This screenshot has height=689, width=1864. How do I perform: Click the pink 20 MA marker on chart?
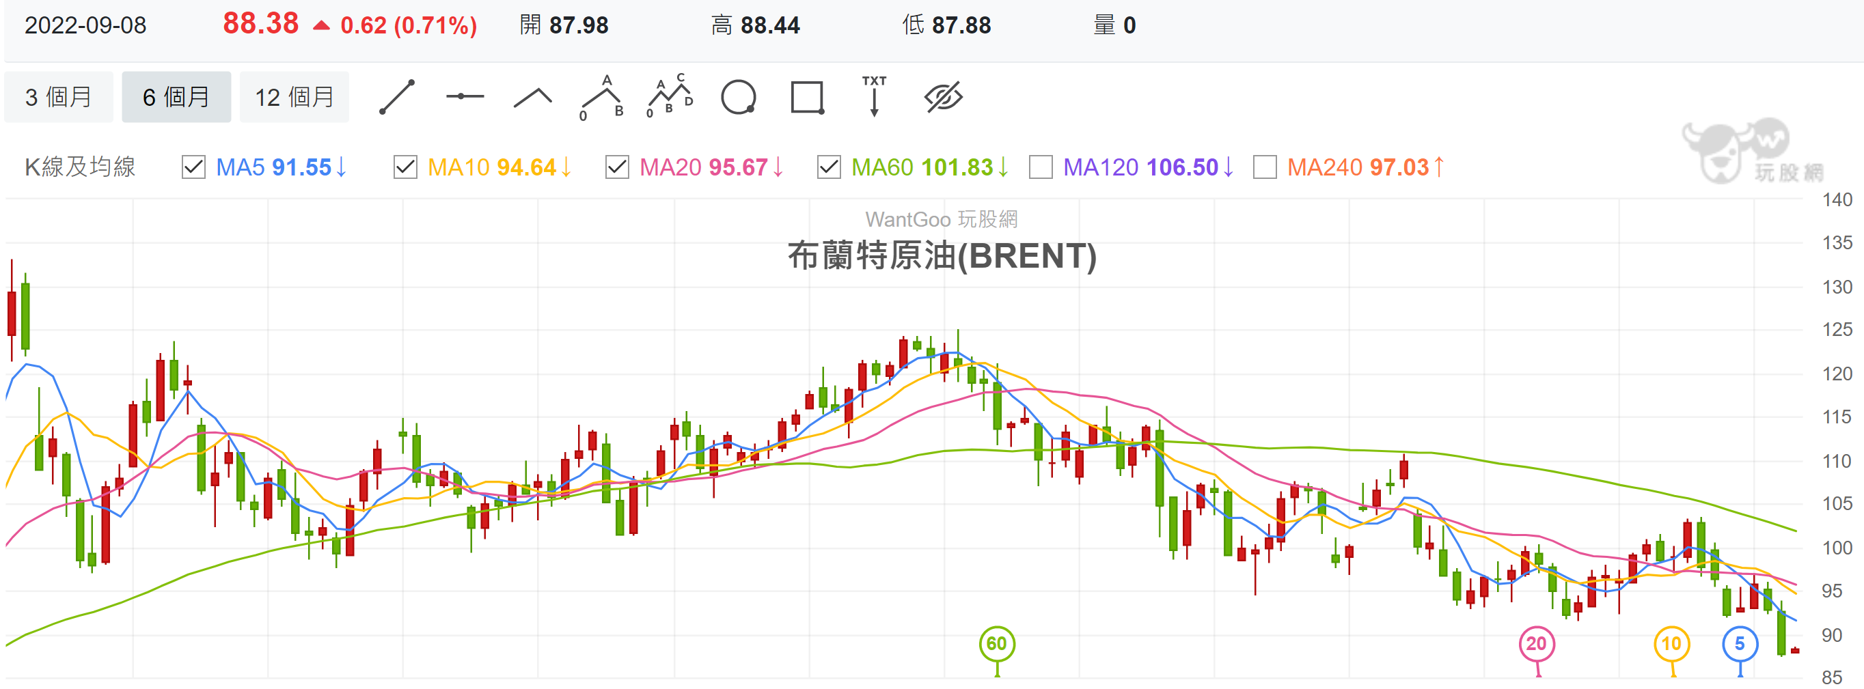pyautogui.click(x=1536, y=643)
